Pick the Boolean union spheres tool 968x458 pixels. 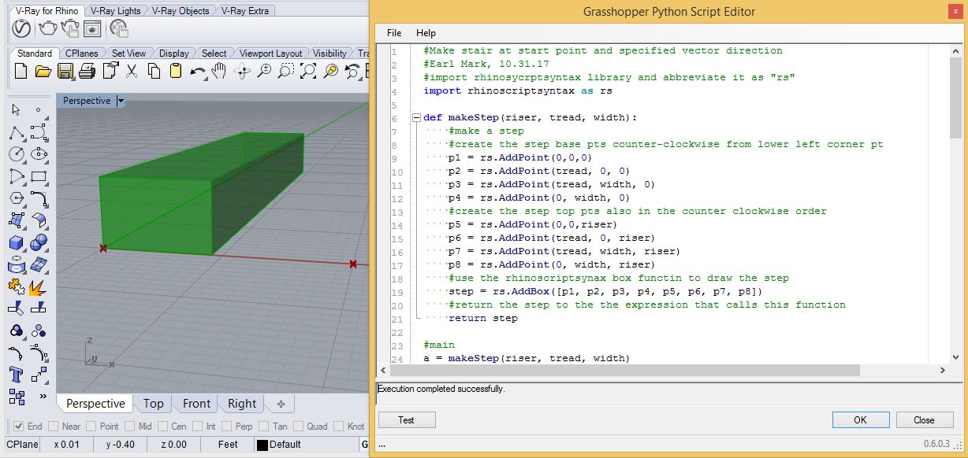(39, 242)
